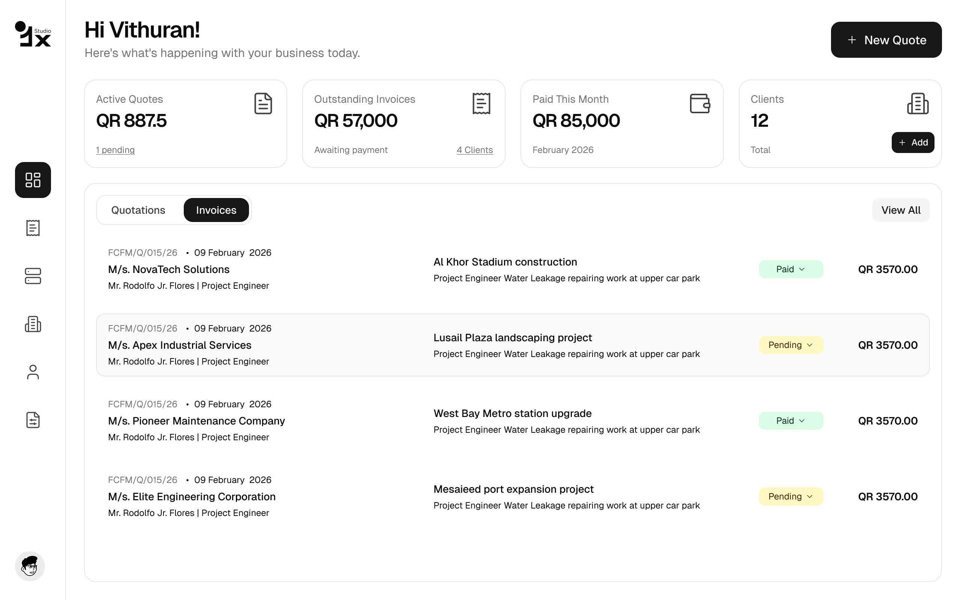
Task: Open Paid status dropdown for NovaTech Solutions
Action: 791,269
